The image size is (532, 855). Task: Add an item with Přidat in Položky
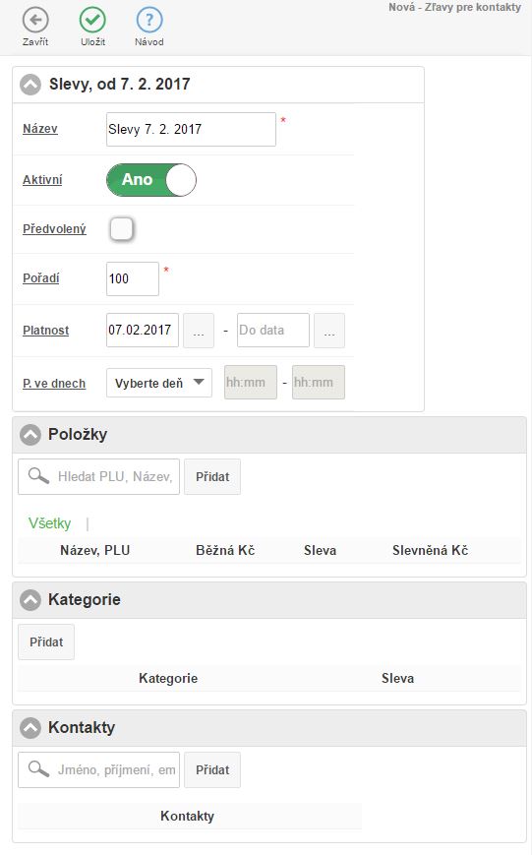pos(212,476)
